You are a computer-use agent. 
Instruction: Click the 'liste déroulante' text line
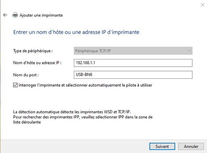[x=27, y=122]
